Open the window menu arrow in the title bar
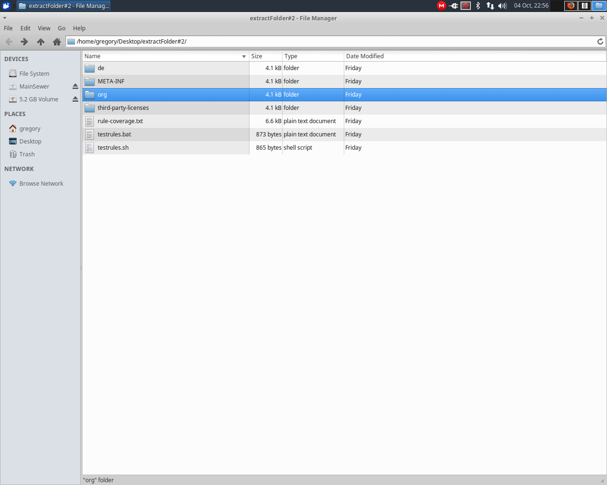This screenshot has width=607, height=485. (x=5, y=18)
